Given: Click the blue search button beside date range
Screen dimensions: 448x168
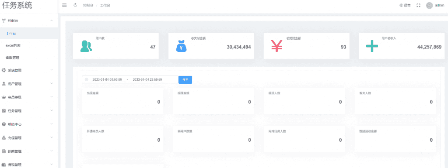Looking at the screenshot, I should pyautogui.click(x=185, y=80).
